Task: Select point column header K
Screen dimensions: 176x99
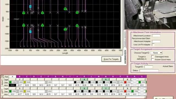Action: click(x=84, y=76)
